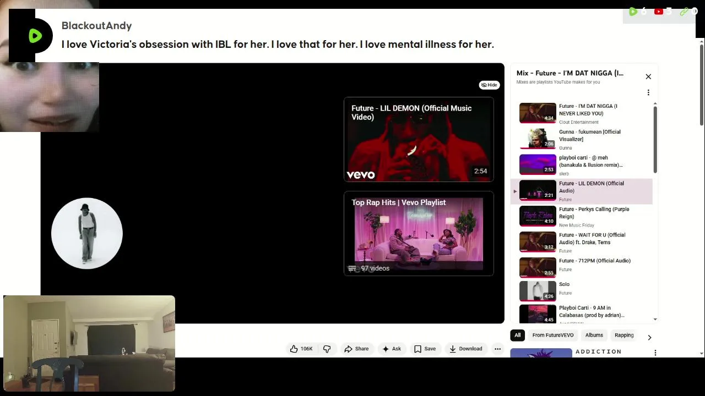The image size is (705, 396).
Task: Save the video to a playlist
Action: (425, 349)
